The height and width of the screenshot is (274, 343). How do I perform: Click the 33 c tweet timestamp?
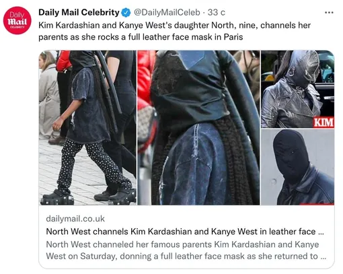pos(216,12)
